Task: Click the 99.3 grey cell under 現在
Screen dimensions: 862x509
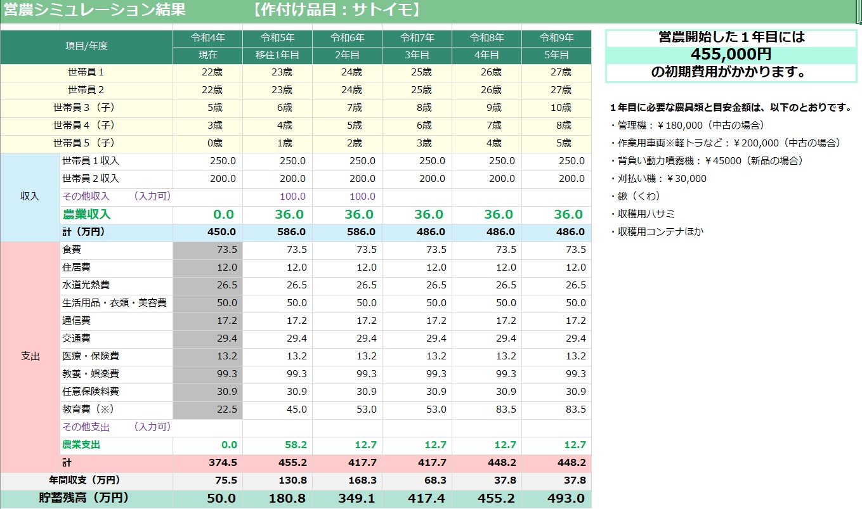Action: point(207,374)
